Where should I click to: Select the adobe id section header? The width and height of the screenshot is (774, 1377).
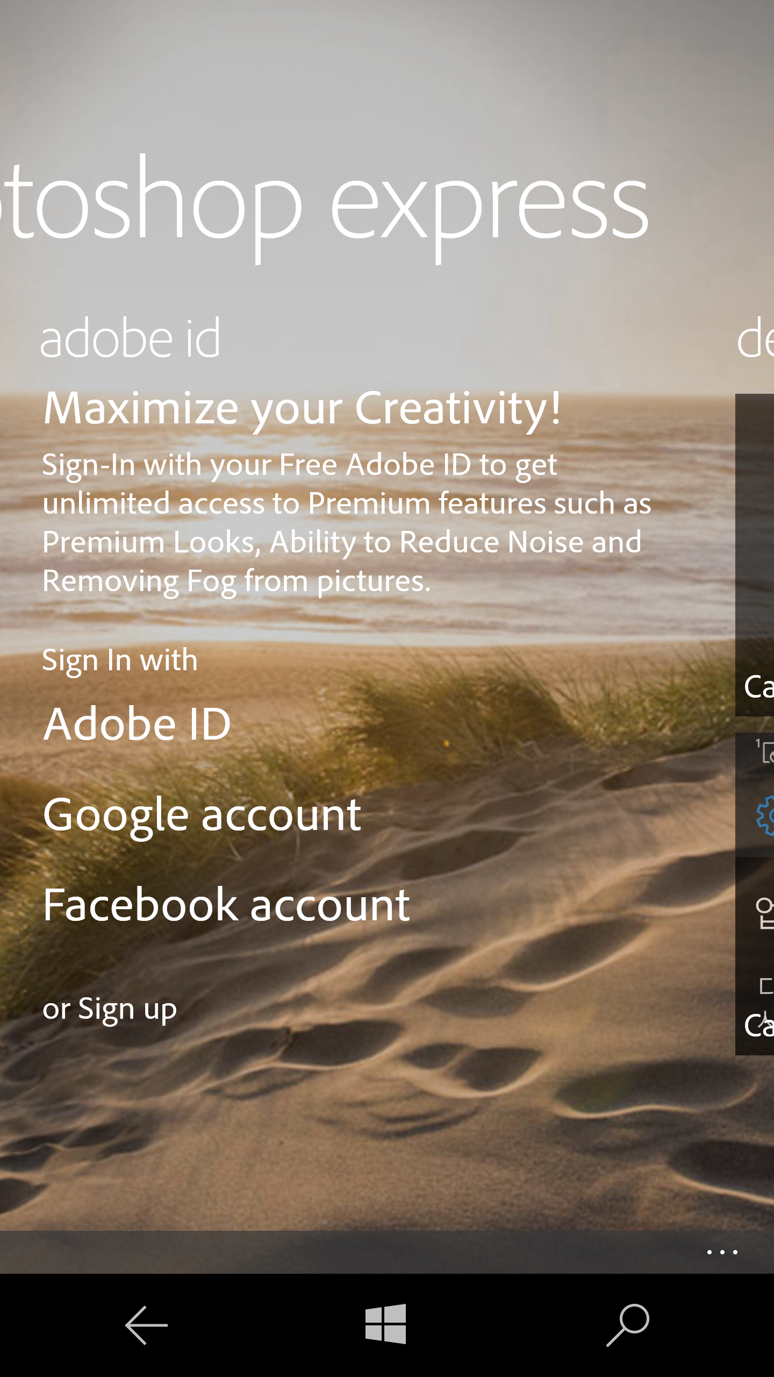130,338
